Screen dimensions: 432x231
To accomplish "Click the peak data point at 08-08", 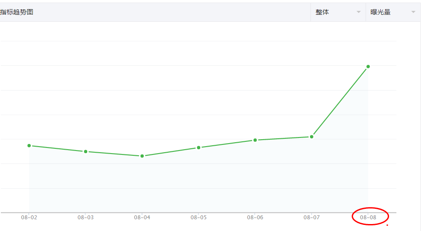I will click(368, 67).
